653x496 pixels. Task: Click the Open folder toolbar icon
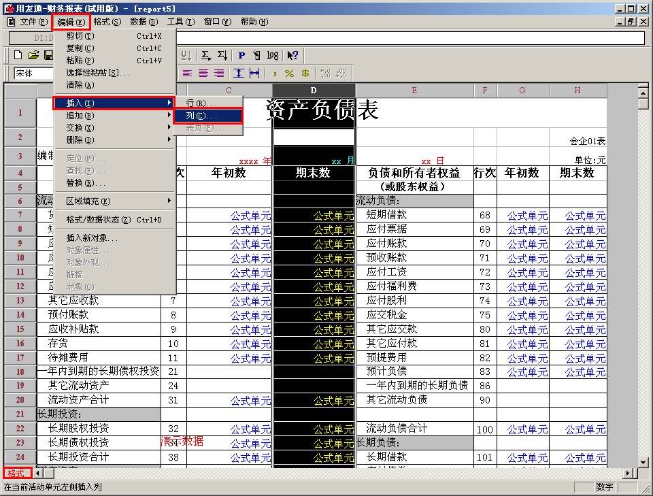pyautogui.click(x=33, y=55)
